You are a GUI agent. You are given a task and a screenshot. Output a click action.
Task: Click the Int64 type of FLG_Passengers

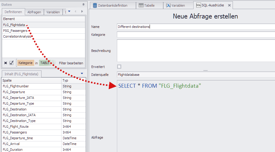pos(67,132)
